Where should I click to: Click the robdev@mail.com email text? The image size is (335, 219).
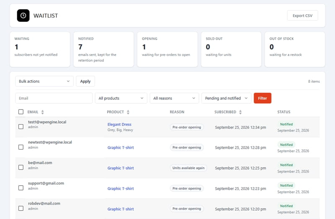click(44, 204)
